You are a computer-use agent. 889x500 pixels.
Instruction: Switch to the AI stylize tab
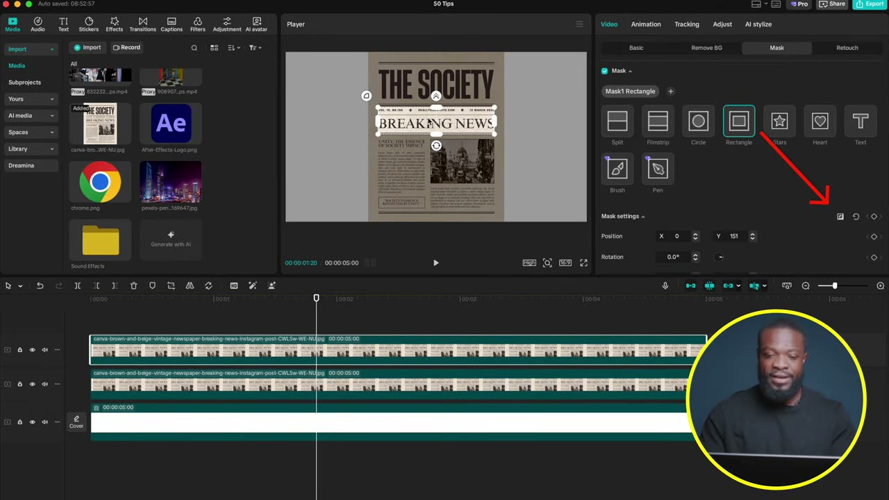[x=758, y=24]
